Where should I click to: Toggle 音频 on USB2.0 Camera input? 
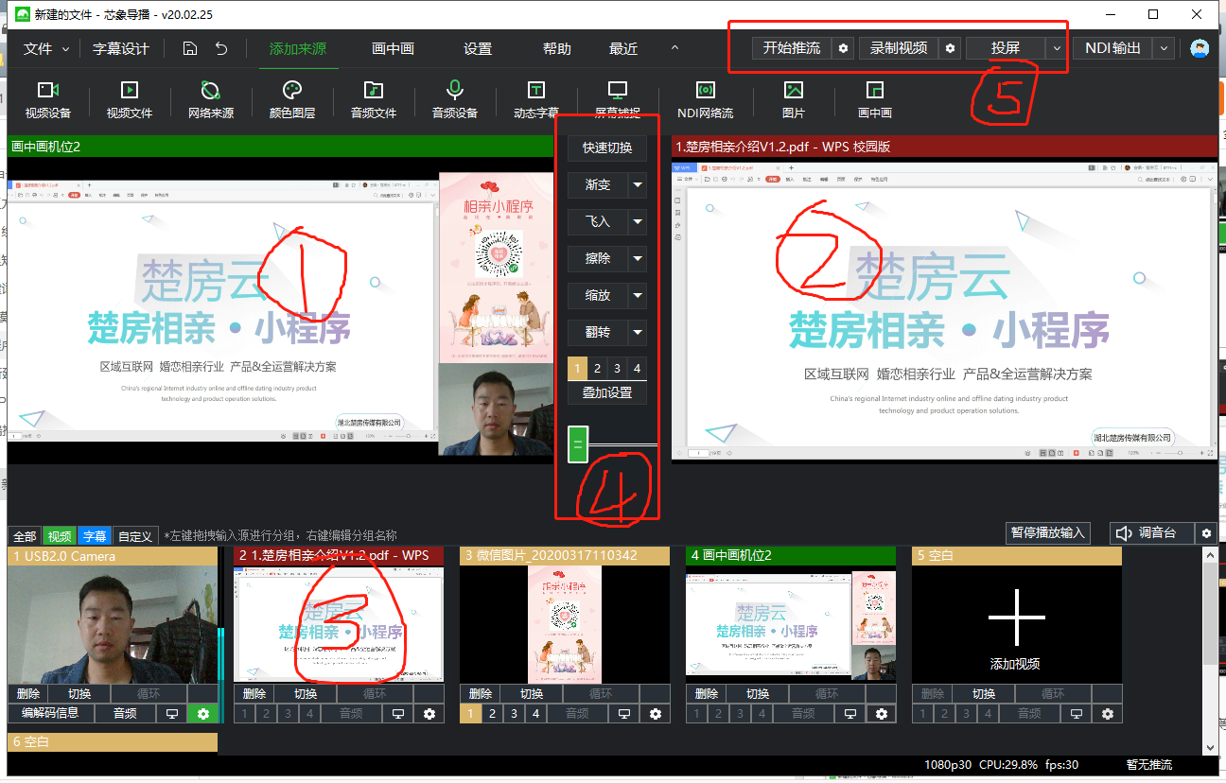click(x=125, y=713)
